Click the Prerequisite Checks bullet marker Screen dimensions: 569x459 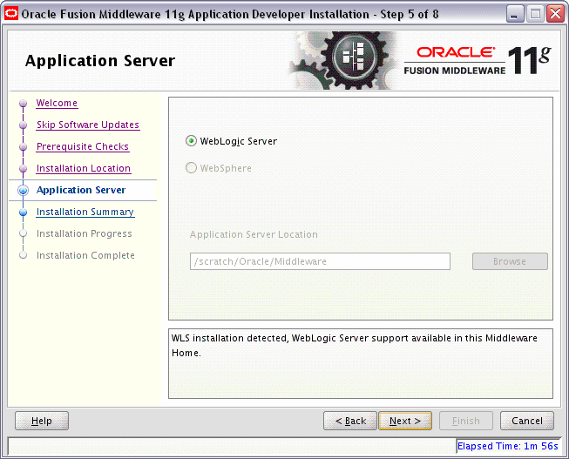(24, 147)
